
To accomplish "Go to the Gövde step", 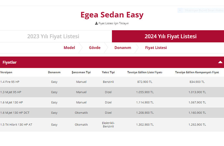I will 94,48.
